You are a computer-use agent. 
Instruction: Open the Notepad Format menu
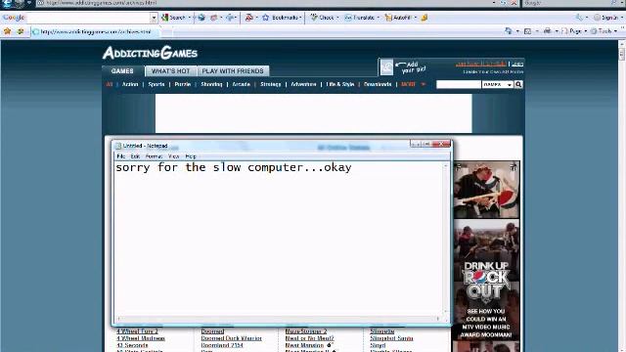click(154, 156)
